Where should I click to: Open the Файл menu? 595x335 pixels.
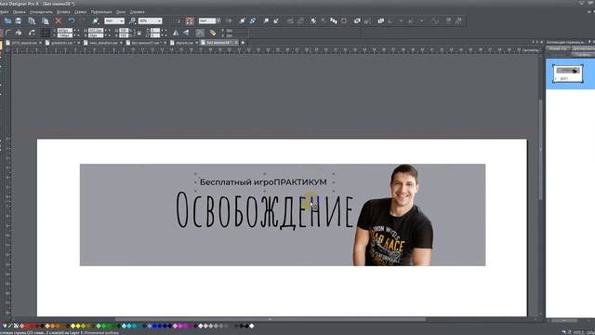coord(4,12)
